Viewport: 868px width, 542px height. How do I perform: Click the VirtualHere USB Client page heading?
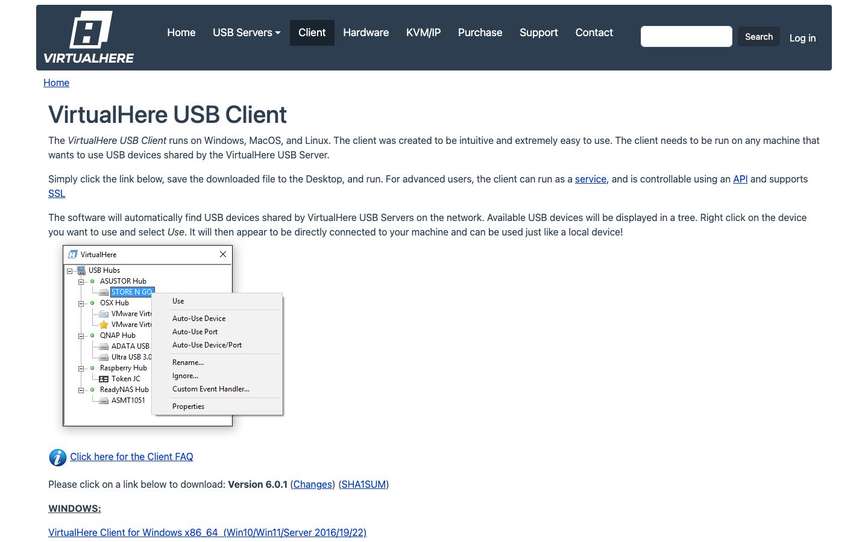click(168, 114)
